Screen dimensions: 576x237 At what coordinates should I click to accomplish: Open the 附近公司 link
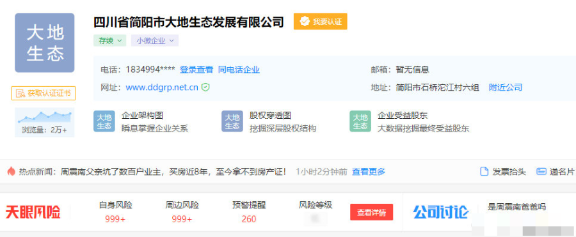tap(506, 88)
